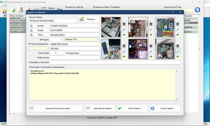Click magnifier icon beside the motherboard photo
This screenshot has height=126, width=210.
click(x=177, y=29)
